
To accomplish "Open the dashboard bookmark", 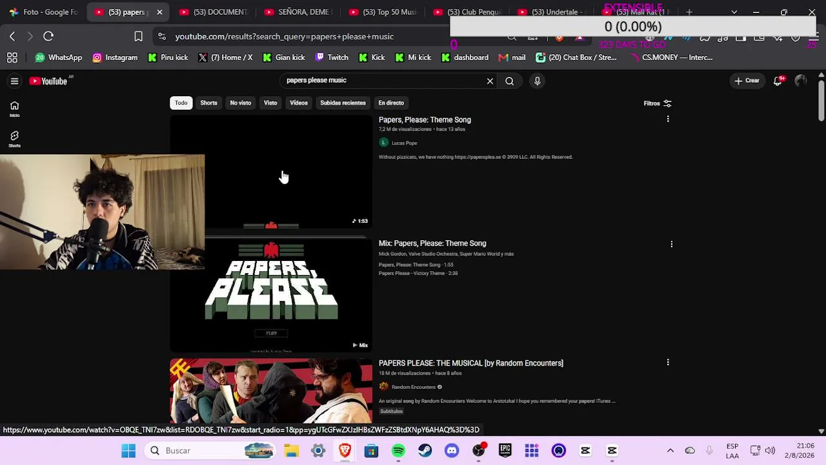I will pyautogui.click(x=465, y=57).
